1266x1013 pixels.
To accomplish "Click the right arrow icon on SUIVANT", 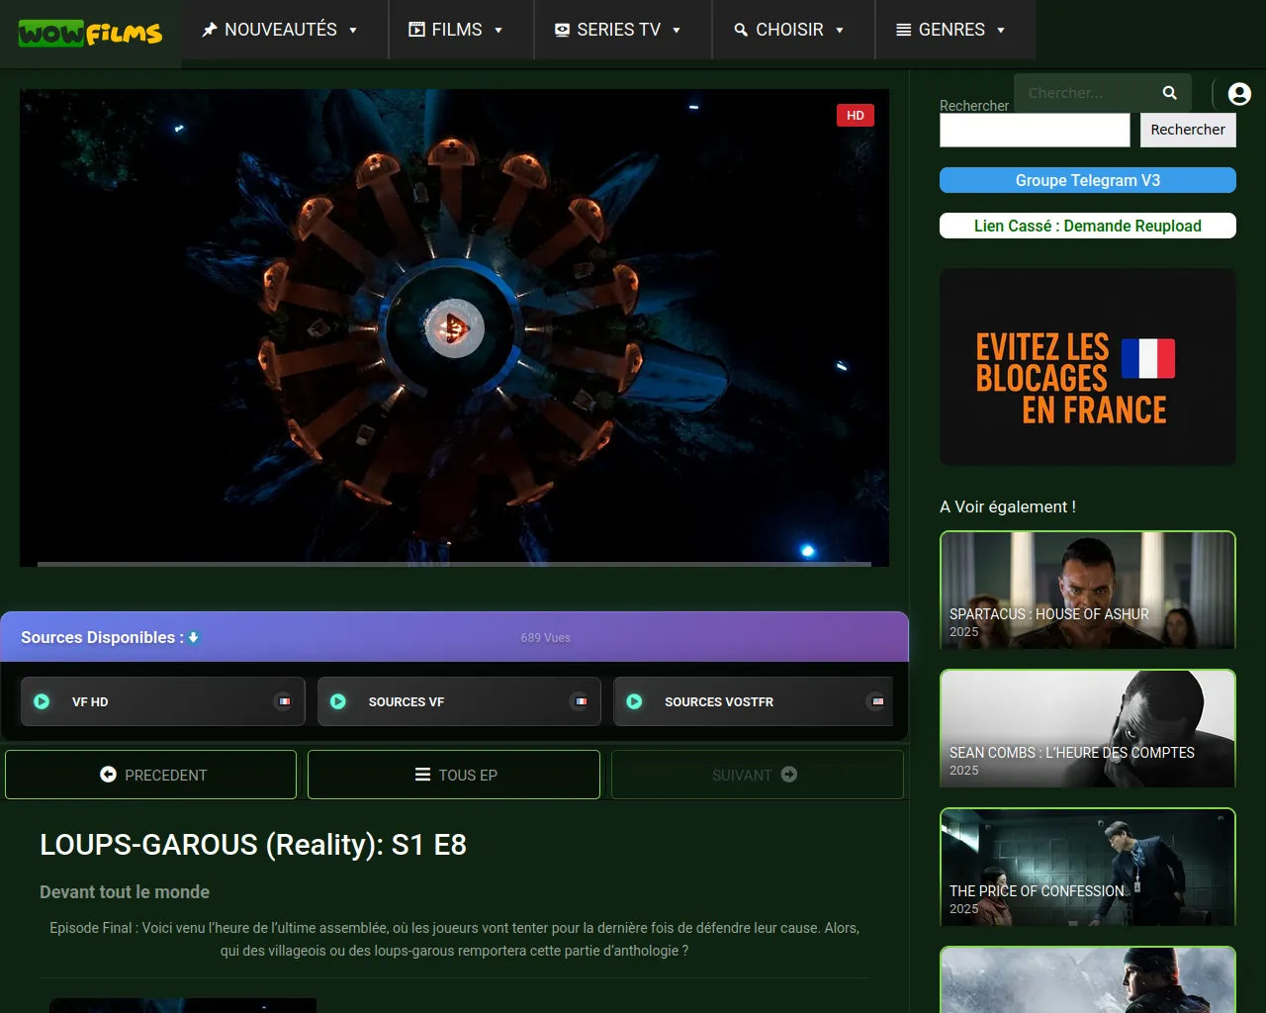I will (x=789, y=775).
